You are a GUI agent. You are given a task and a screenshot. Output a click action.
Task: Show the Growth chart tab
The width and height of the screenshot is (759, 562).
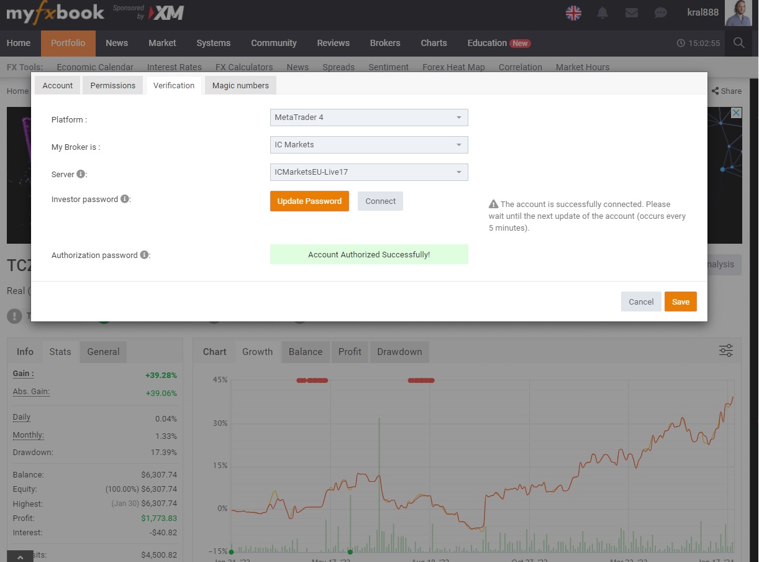click(x=257, y=352)
